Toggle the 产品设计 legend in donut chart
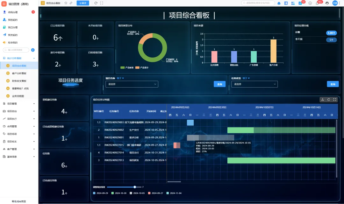 (x=142, y=67)
